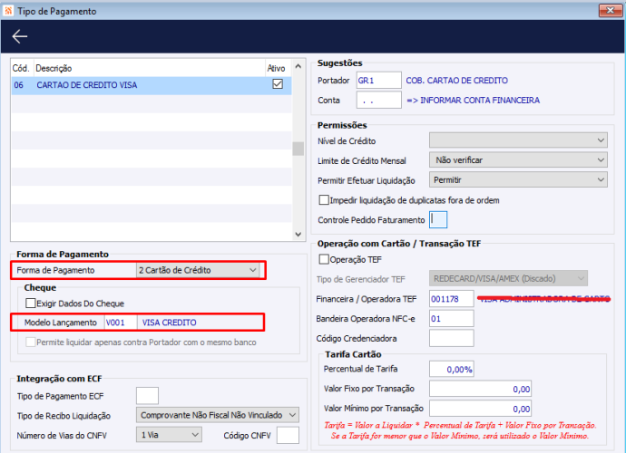The image size is (626, 453).
Task: Click the payment list scrollbar thumb
Action: (298, 149)
